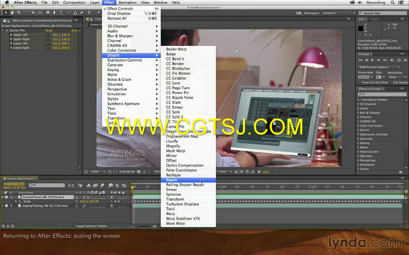Toggle Lower Right property stopwatch
The width and height of the screenshot is (409, 255).
tap(11, 48)
